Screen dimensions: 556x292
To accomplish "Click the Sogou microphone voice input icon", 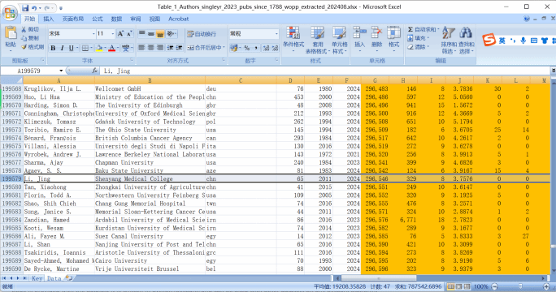I will pyautogui.click(x=523, y=41).
